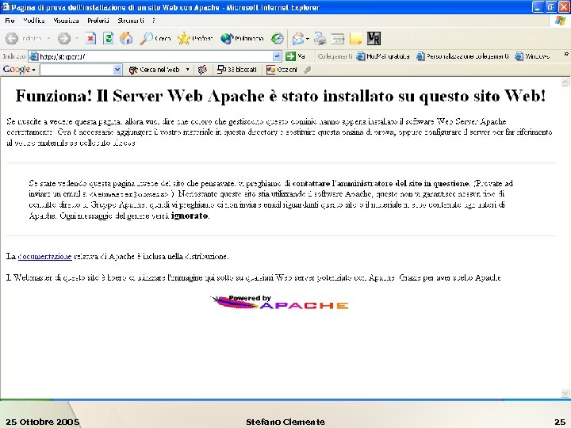Open the HotMail gratuita link
This screenshot has height=428, width=571.
tap(383, 56)
